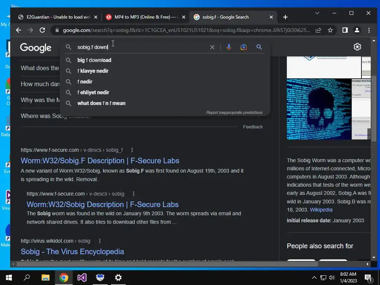380x285 pixels.
Task: Go to the Google homepage logo
Action: [x=36, y=48]
